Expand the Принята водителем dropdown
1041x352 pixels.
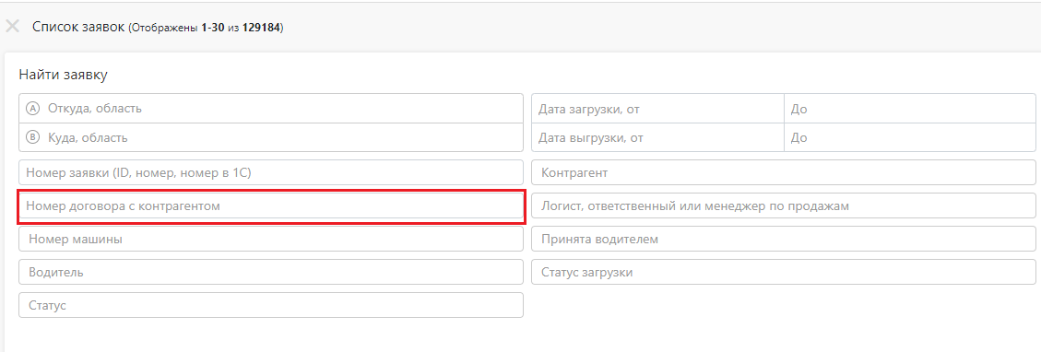click(784, 239)
